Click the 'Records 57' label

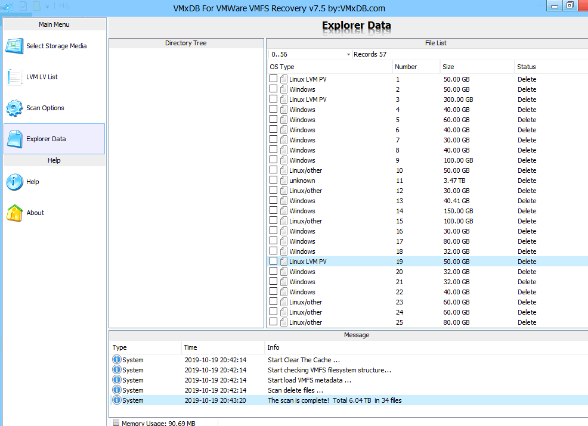(370, 54)
